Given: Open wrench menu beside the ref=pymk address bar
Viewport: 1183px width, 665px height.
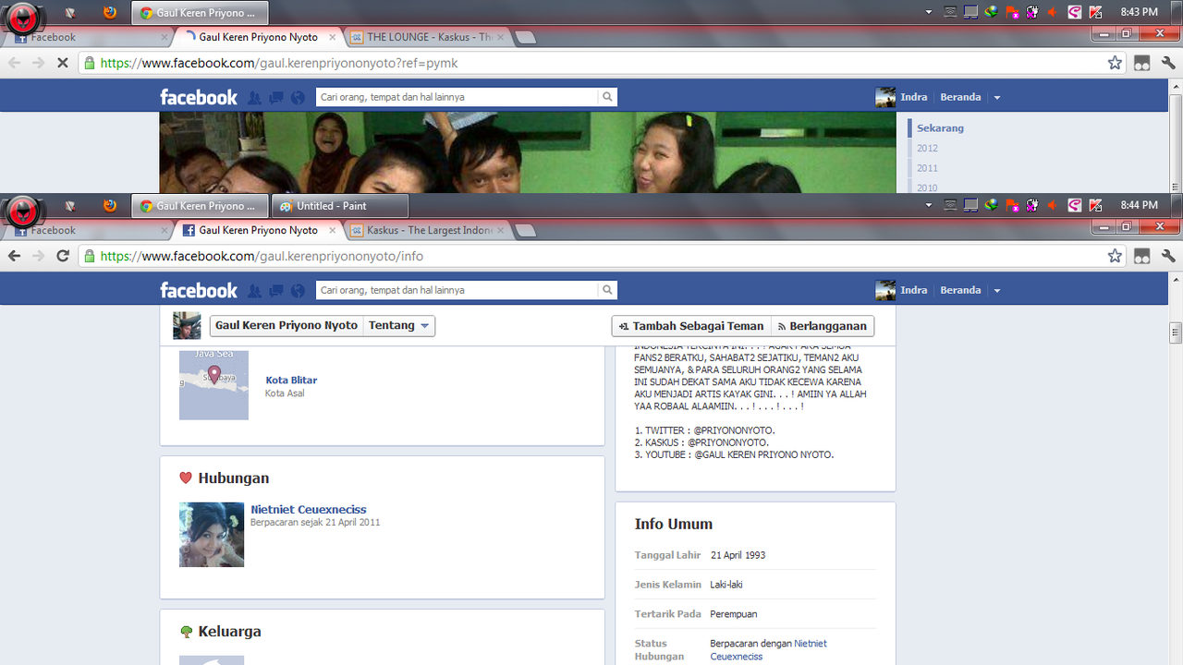Looking at the screenshot, I should coord(1168,63).
